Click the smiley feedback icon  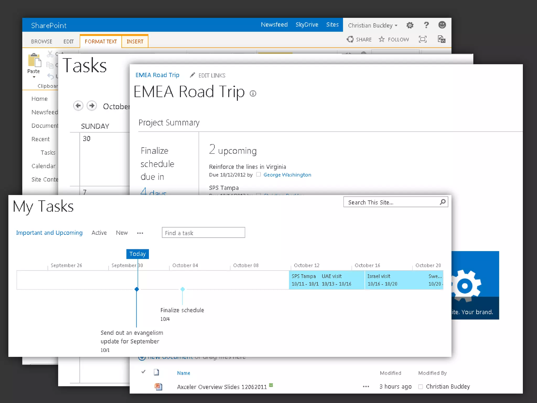pos(442,25)
